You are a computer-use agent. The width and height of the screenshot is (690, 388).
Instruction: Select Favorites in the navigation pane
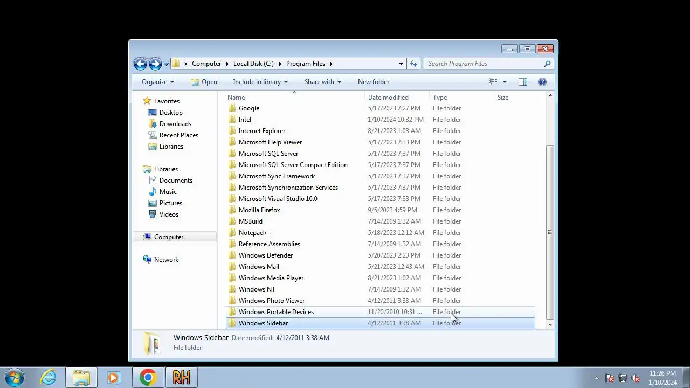click(167, 101)
